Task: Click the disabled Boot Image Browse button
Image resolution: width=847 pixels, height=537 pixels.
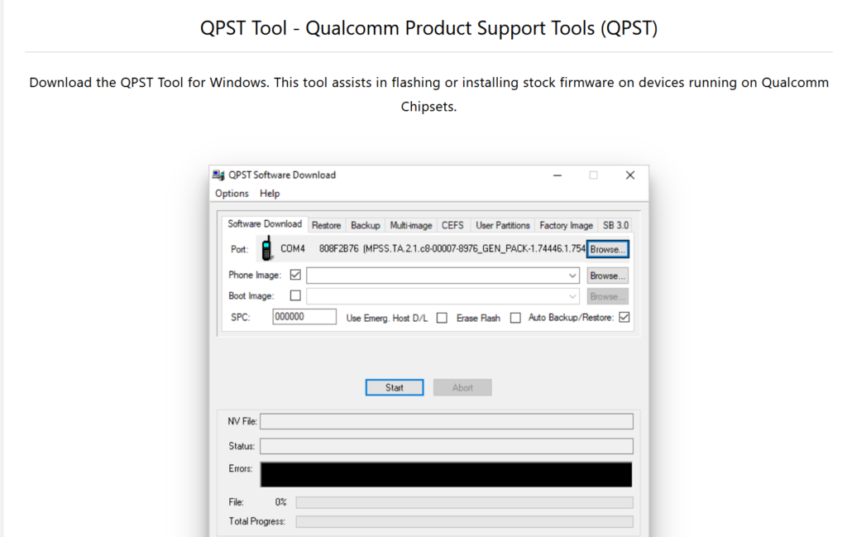Action: (608, 296)
